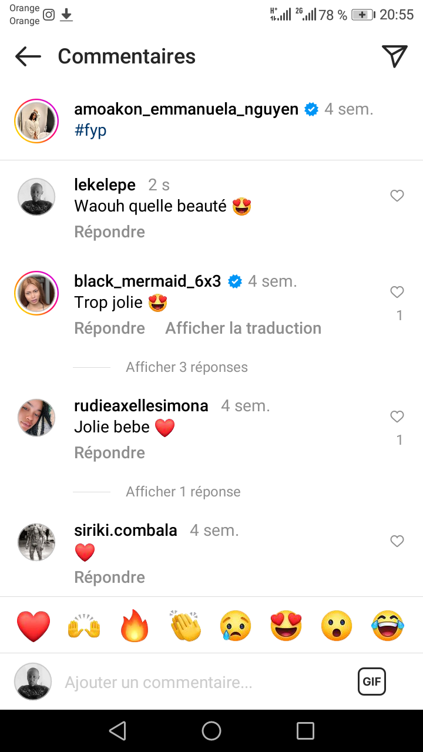Like black_mermaid_6x3's comment
The width and height of the screenshot is (423, 752).
click(x=397, y=292)
